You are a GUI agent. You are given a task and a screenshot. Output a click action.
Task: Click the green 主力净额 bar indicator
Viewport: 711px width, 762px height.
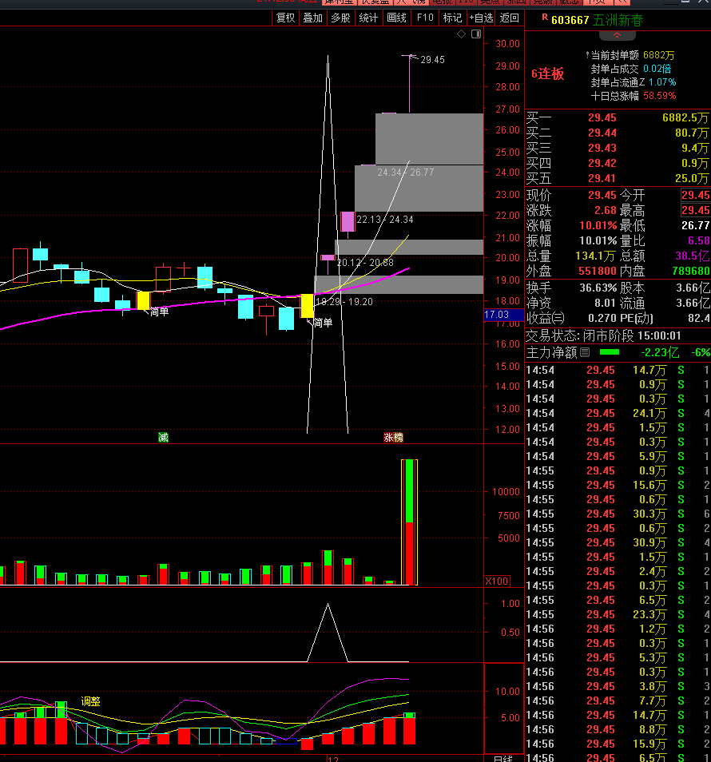point(610,351)
